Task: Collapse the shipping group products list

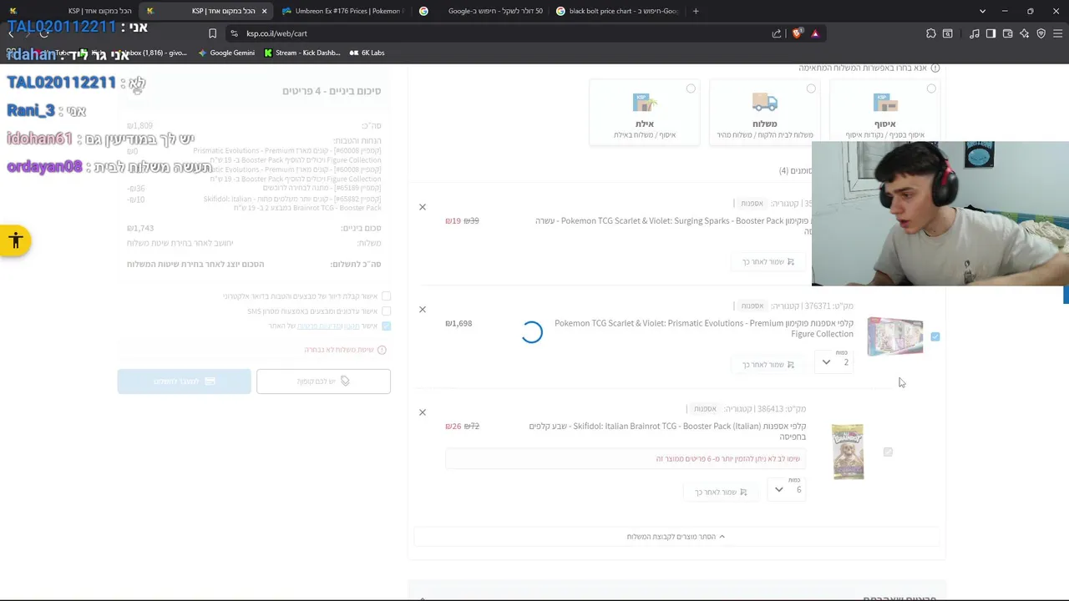Action: click(676, 537)
